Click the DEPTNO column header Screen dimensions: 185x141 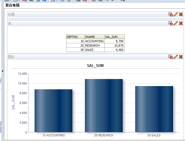click(75, 37)
